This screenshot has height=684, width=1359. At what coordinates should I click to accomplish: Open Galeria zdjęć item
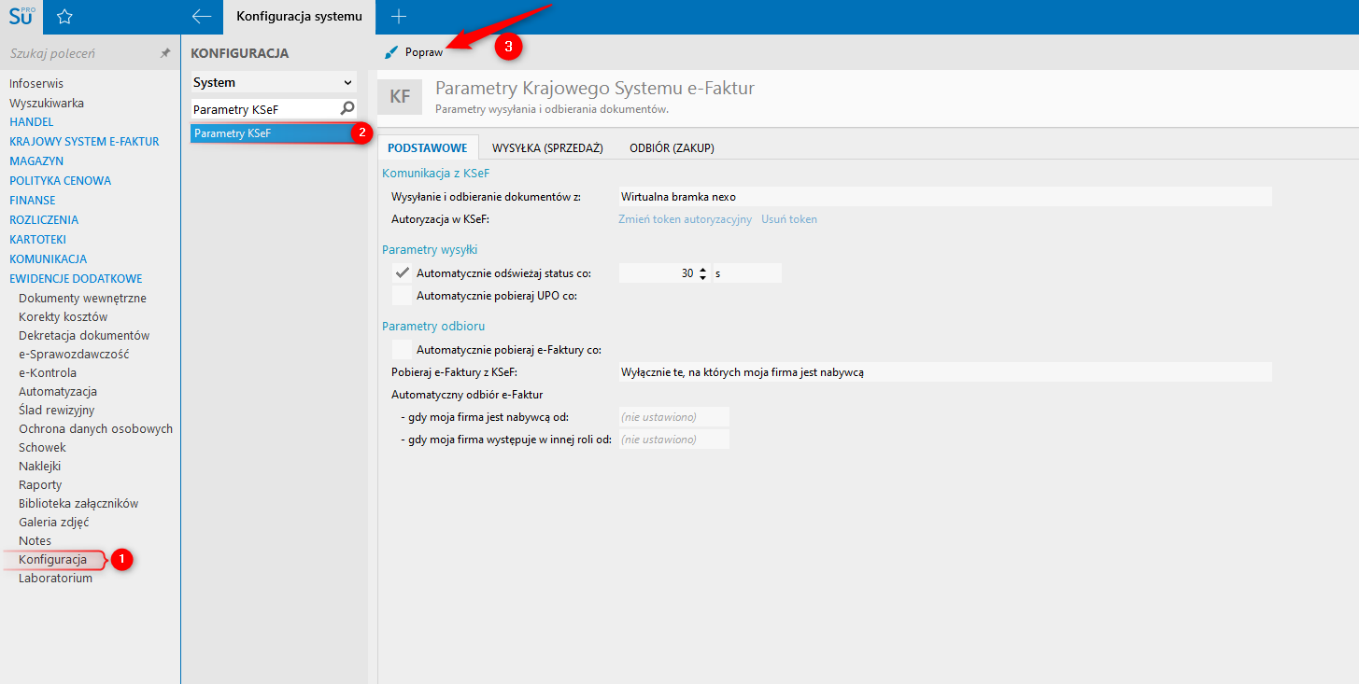[54, 523]
